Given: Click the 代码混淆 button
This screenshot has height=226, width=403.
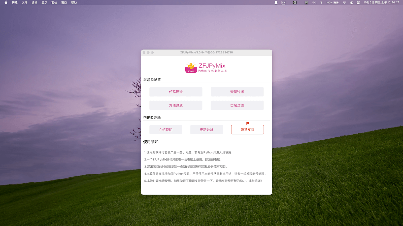Looking at the screenshot, I should (176, 92).
